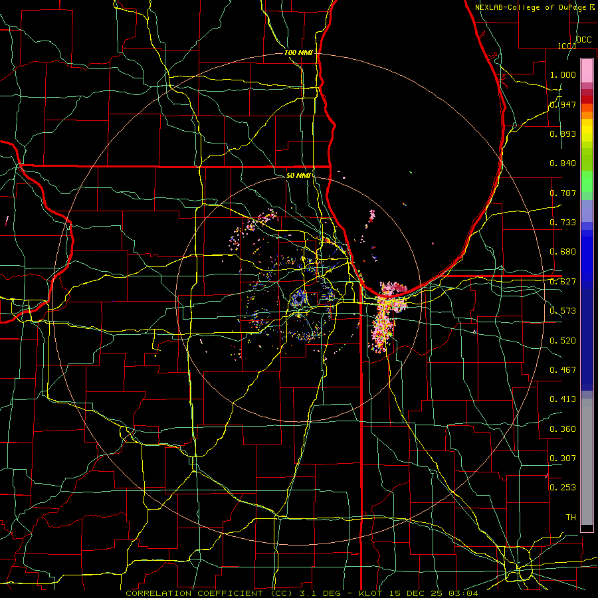Click the 100 NMI range ring label
The image size is (598, 598).
coord(298,52)
